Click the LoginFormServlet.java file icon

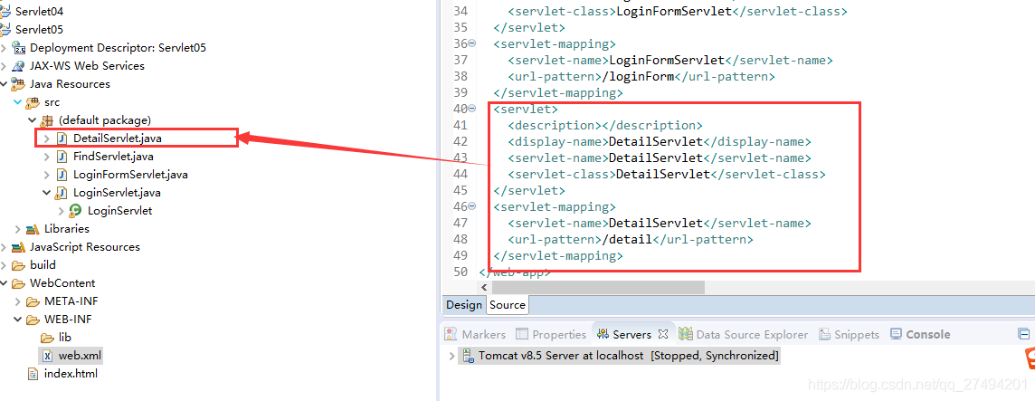coord(62,175)
